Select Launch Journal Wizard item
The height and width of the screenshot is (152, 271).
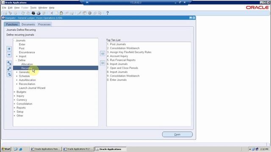32,88
